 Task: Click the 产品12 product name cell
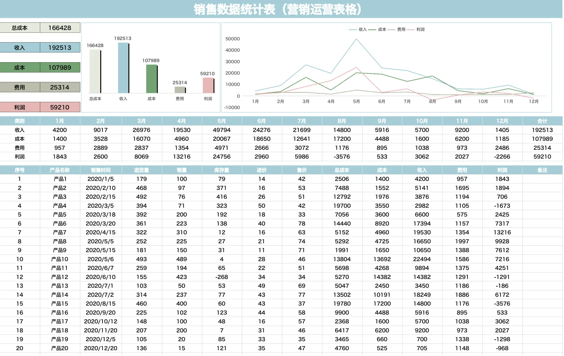click(60, 277)
